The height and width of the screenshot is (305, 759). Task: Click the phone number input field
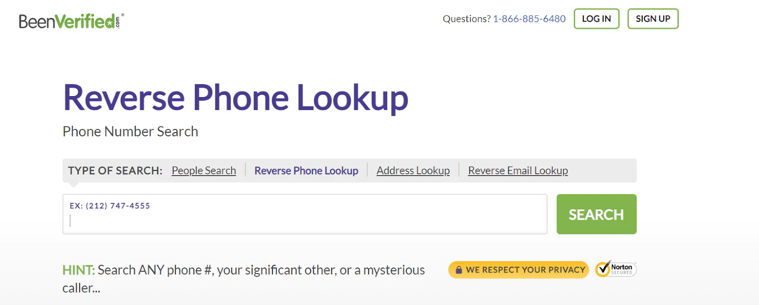click(305, 214)
